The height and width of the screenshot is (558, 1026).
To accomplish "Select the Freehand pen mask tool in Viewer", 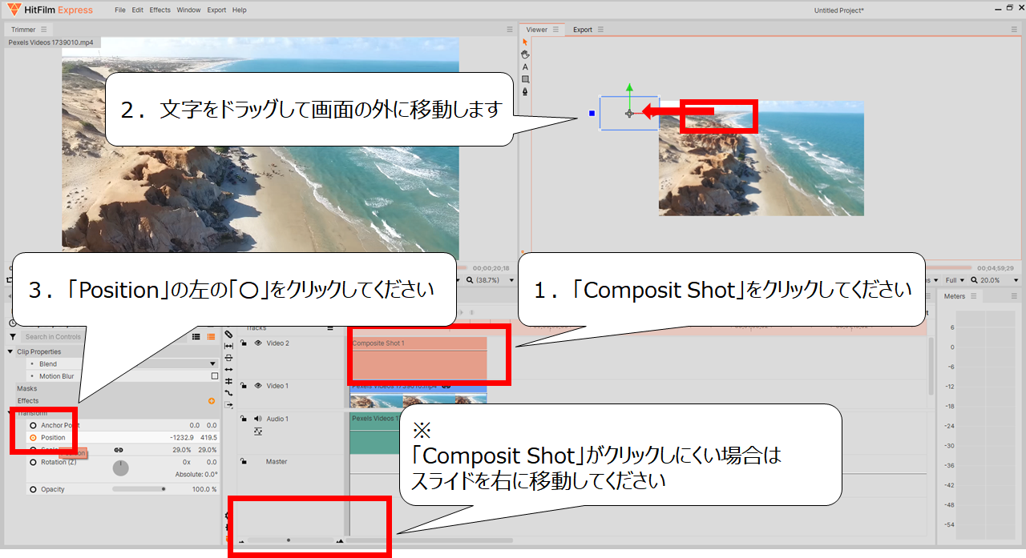I will [525, 92].
